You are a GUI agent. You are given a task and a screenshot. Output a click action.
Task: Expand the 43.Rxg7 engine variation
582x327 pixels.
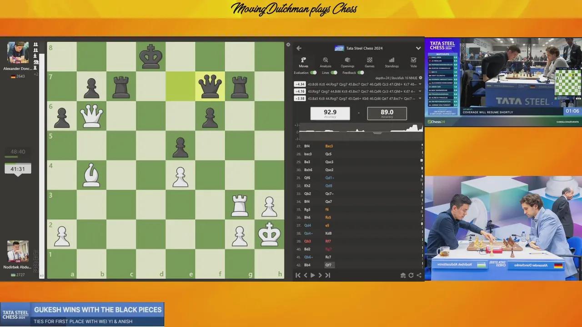(x=419, y=91)
